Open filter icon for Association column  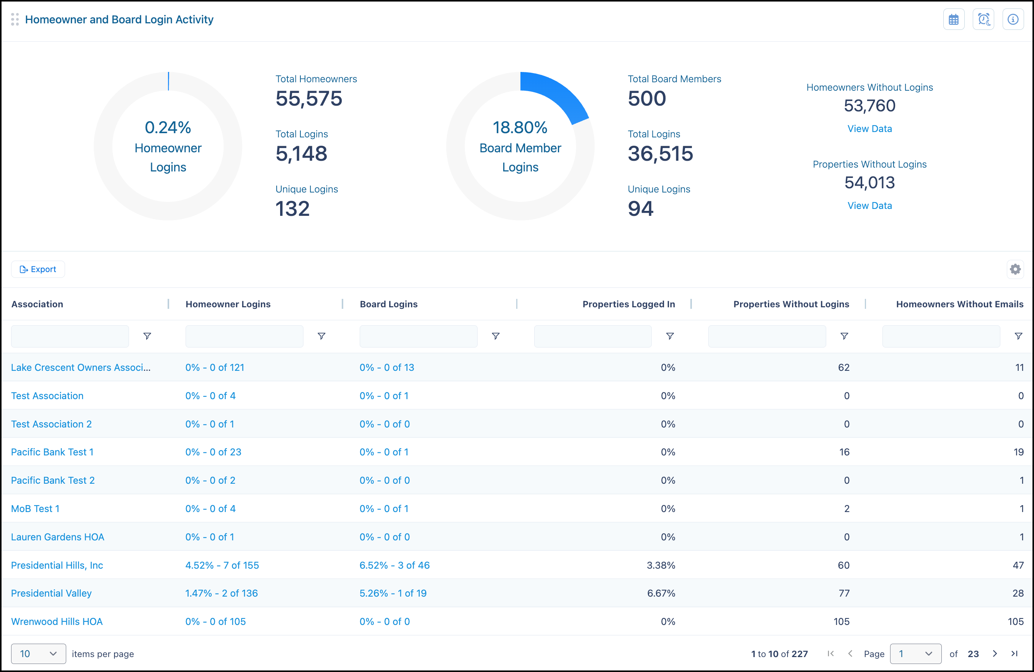click(x=147, y=336)
